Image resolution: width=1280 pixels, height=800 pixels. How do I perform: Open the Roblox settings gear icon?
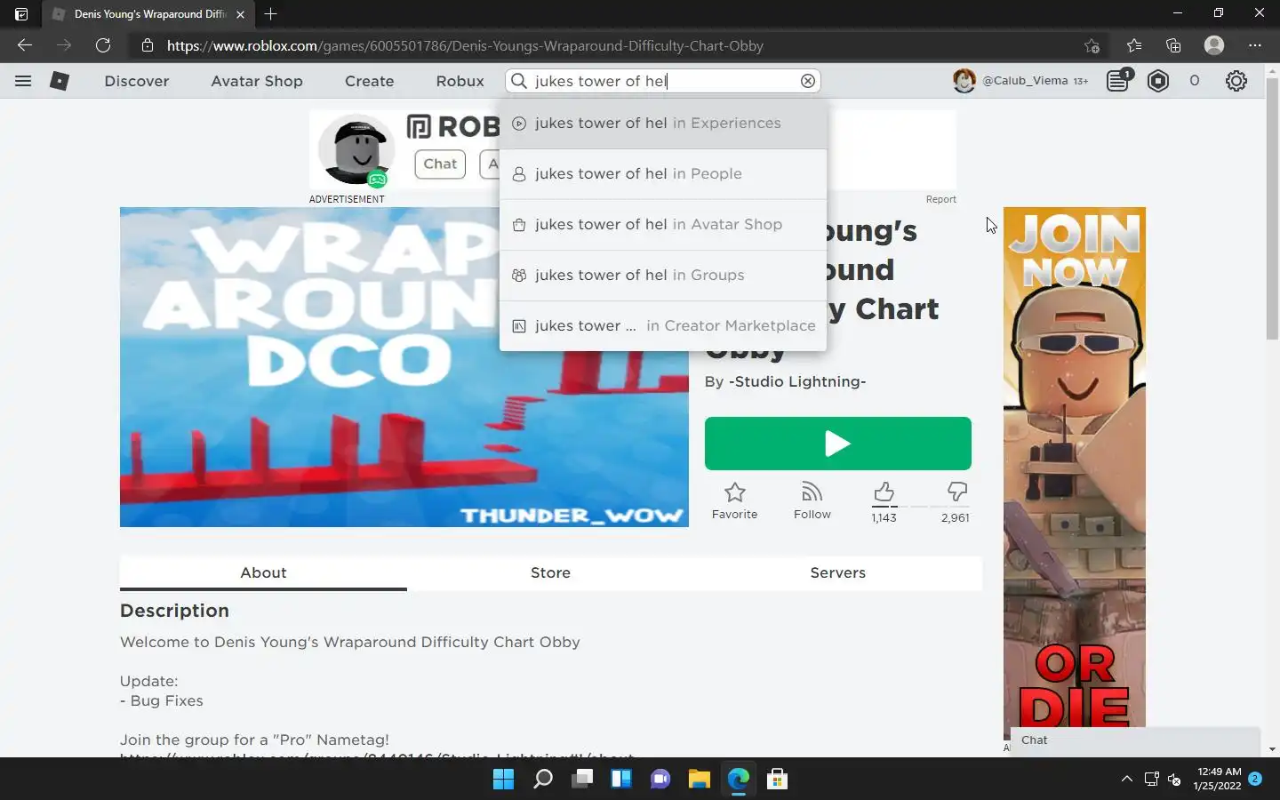tap(1236, 81)
